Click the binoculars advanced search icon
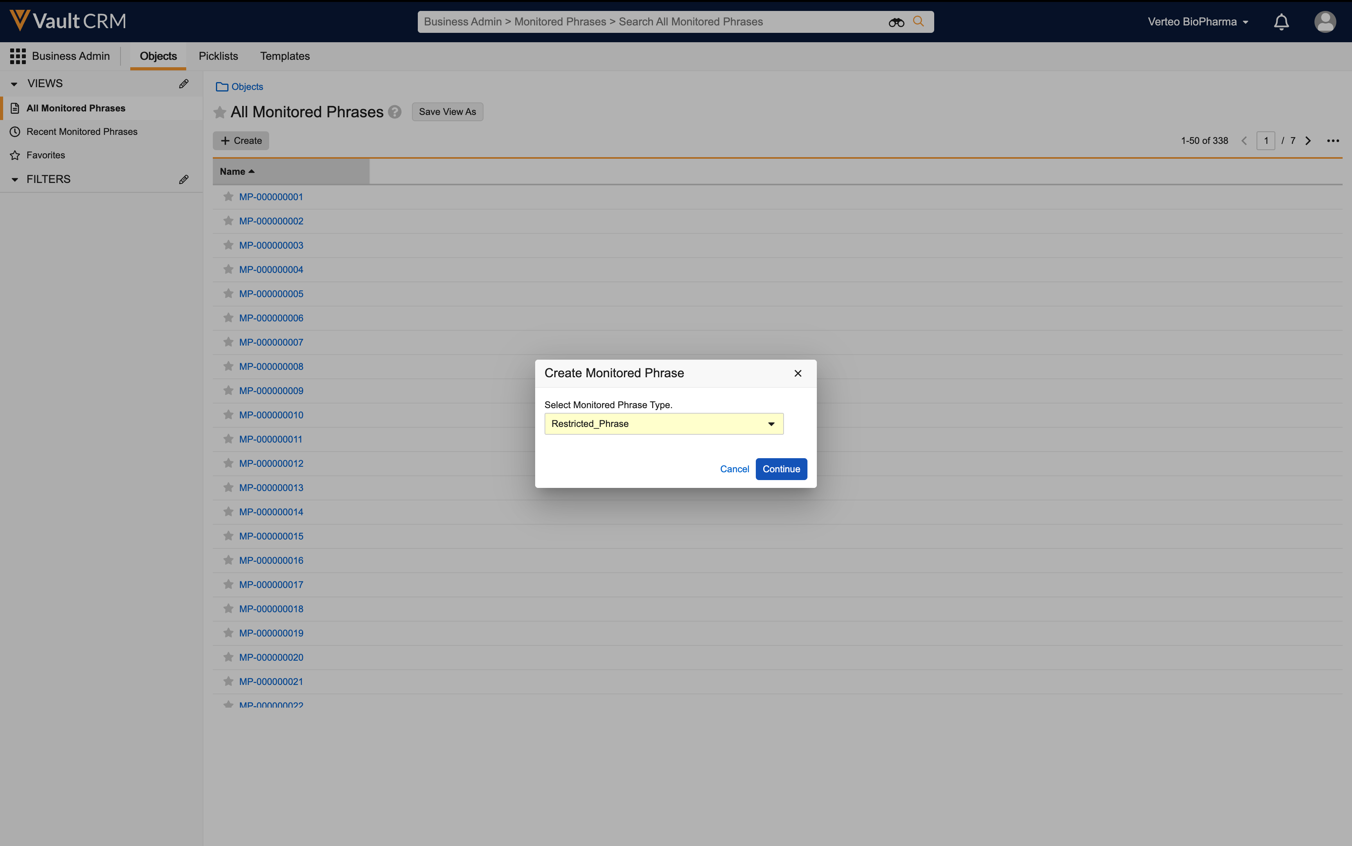The image size is (1352, 846). (x=896, y=22)
